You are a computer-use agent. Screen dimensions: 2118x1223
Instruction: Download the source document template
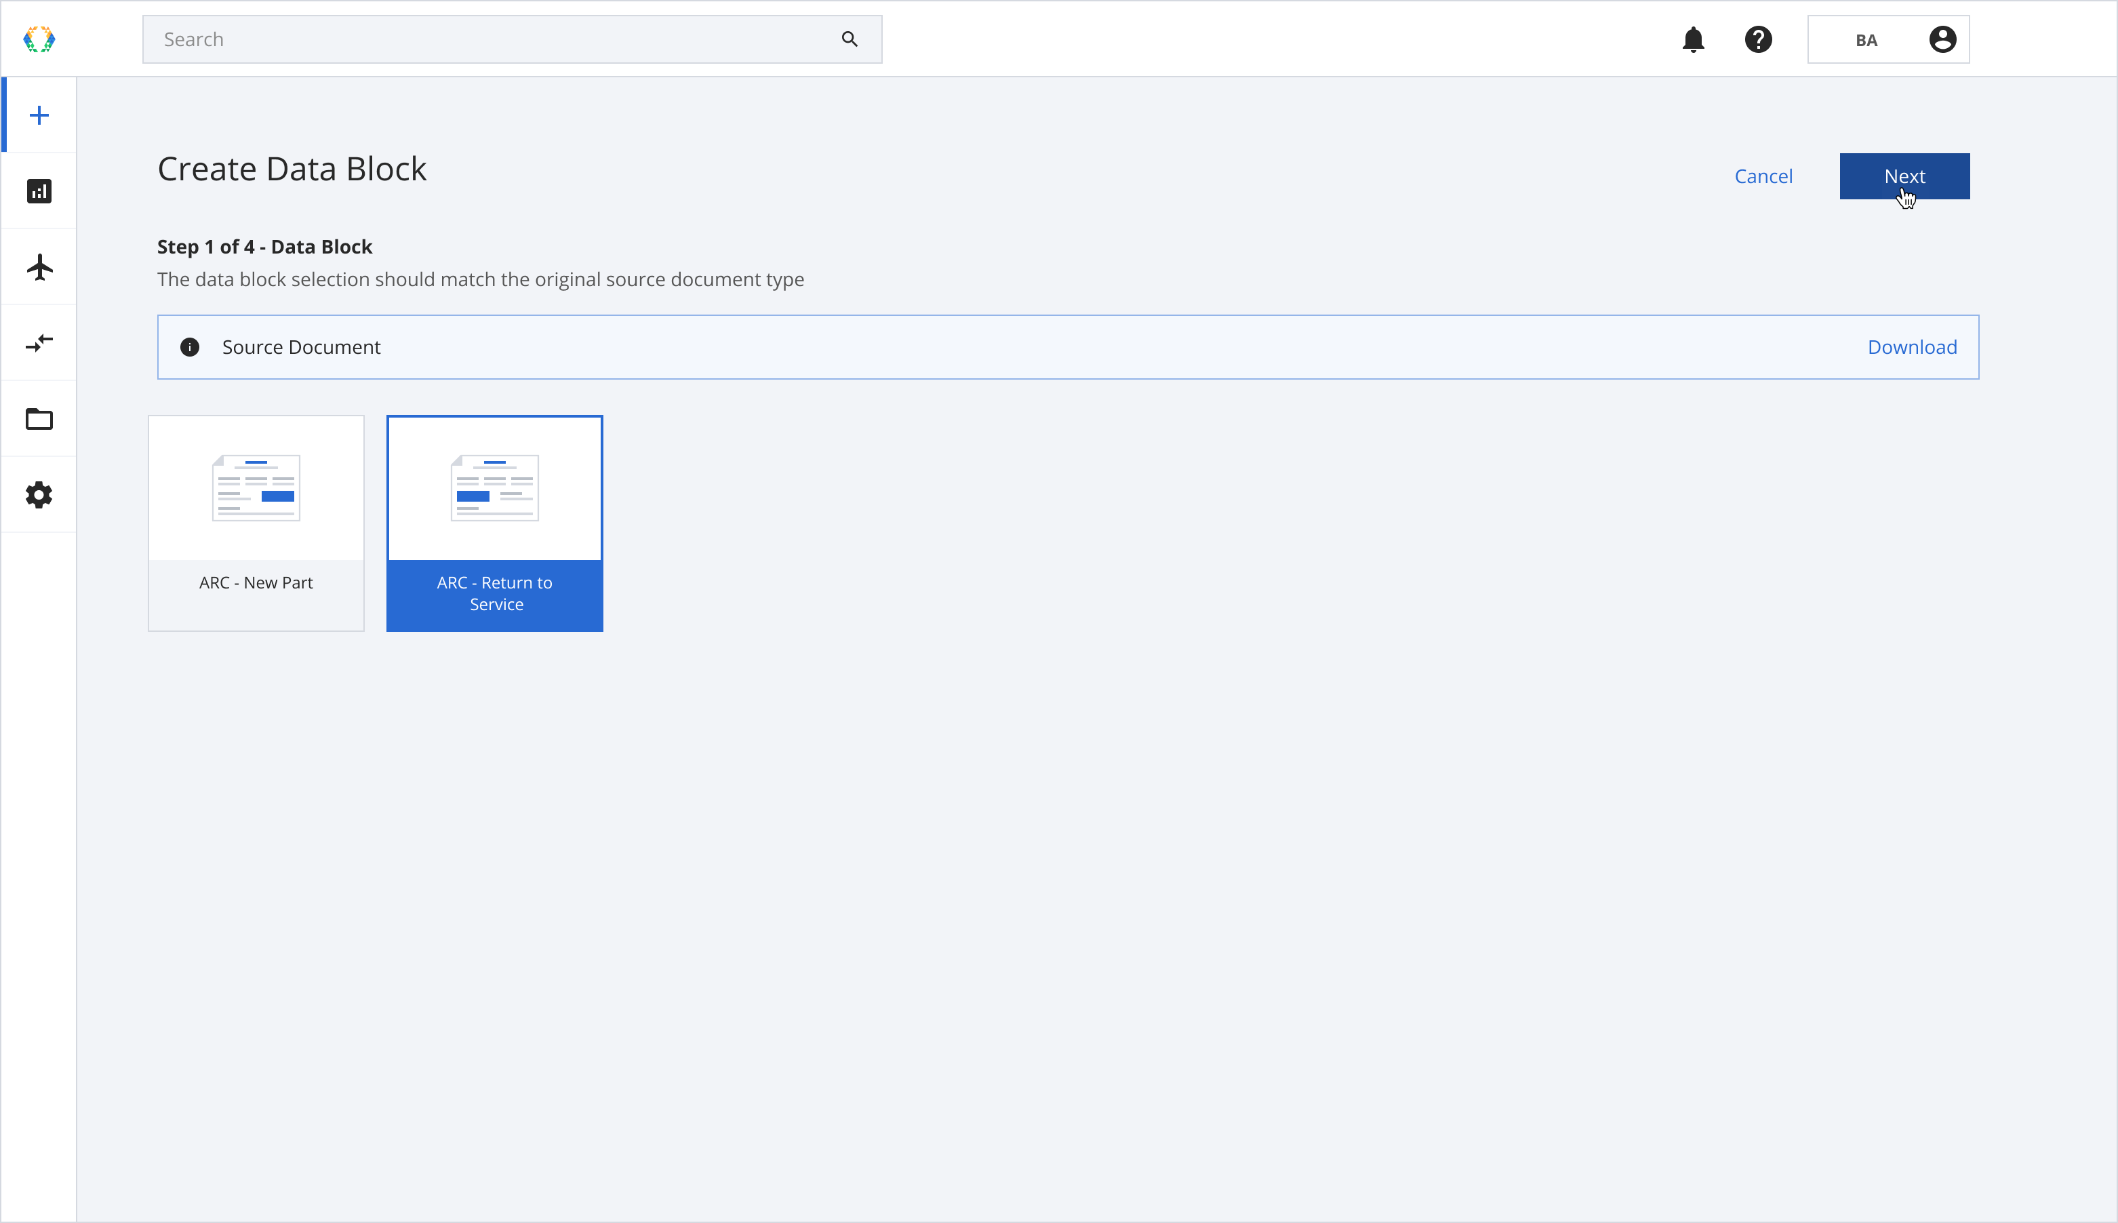[1913, 346]
